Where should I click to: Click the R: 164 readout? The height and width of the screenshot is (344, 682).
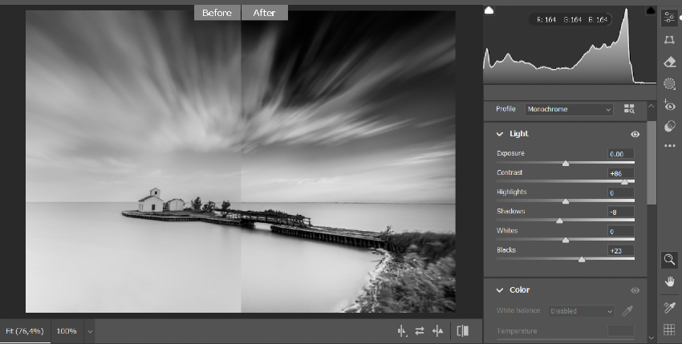tap(546, 19)
